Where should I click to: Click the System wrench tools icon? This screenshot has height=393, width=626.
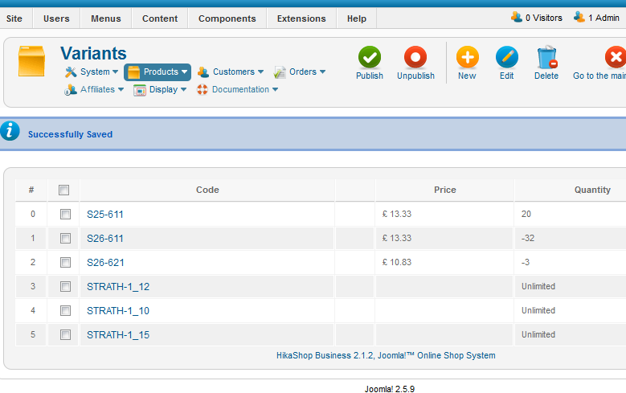pos(71,72)
